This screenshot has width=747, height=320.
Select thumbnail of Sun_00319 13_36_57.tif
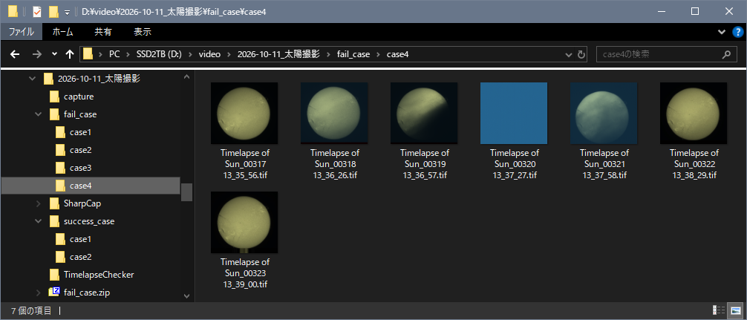pyautogui.click(x=424, y=114)
